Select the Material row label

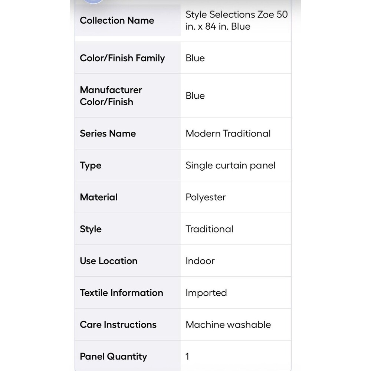tap(99, 197)
